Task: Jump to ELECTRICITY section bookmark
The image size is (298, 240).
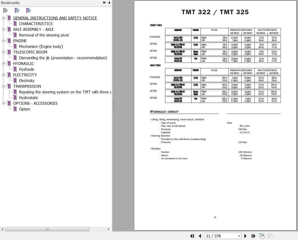Action: 25,75
